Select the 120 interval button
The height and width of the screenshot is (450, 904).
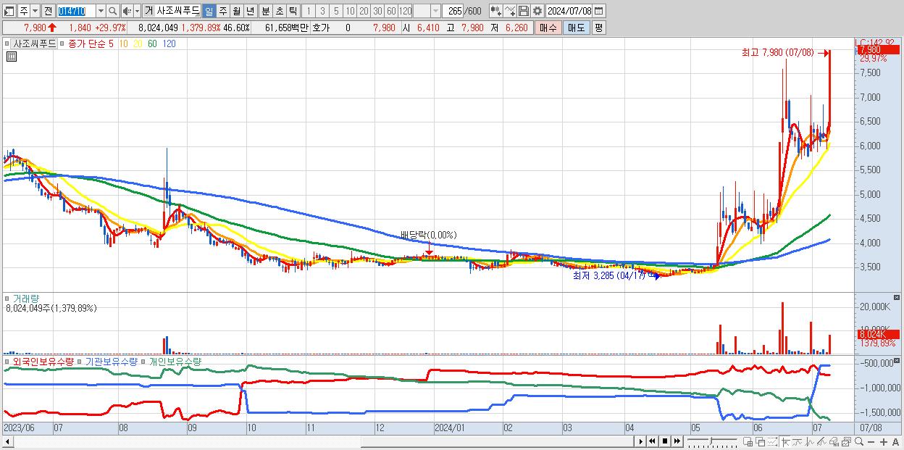tap(406, 11)
